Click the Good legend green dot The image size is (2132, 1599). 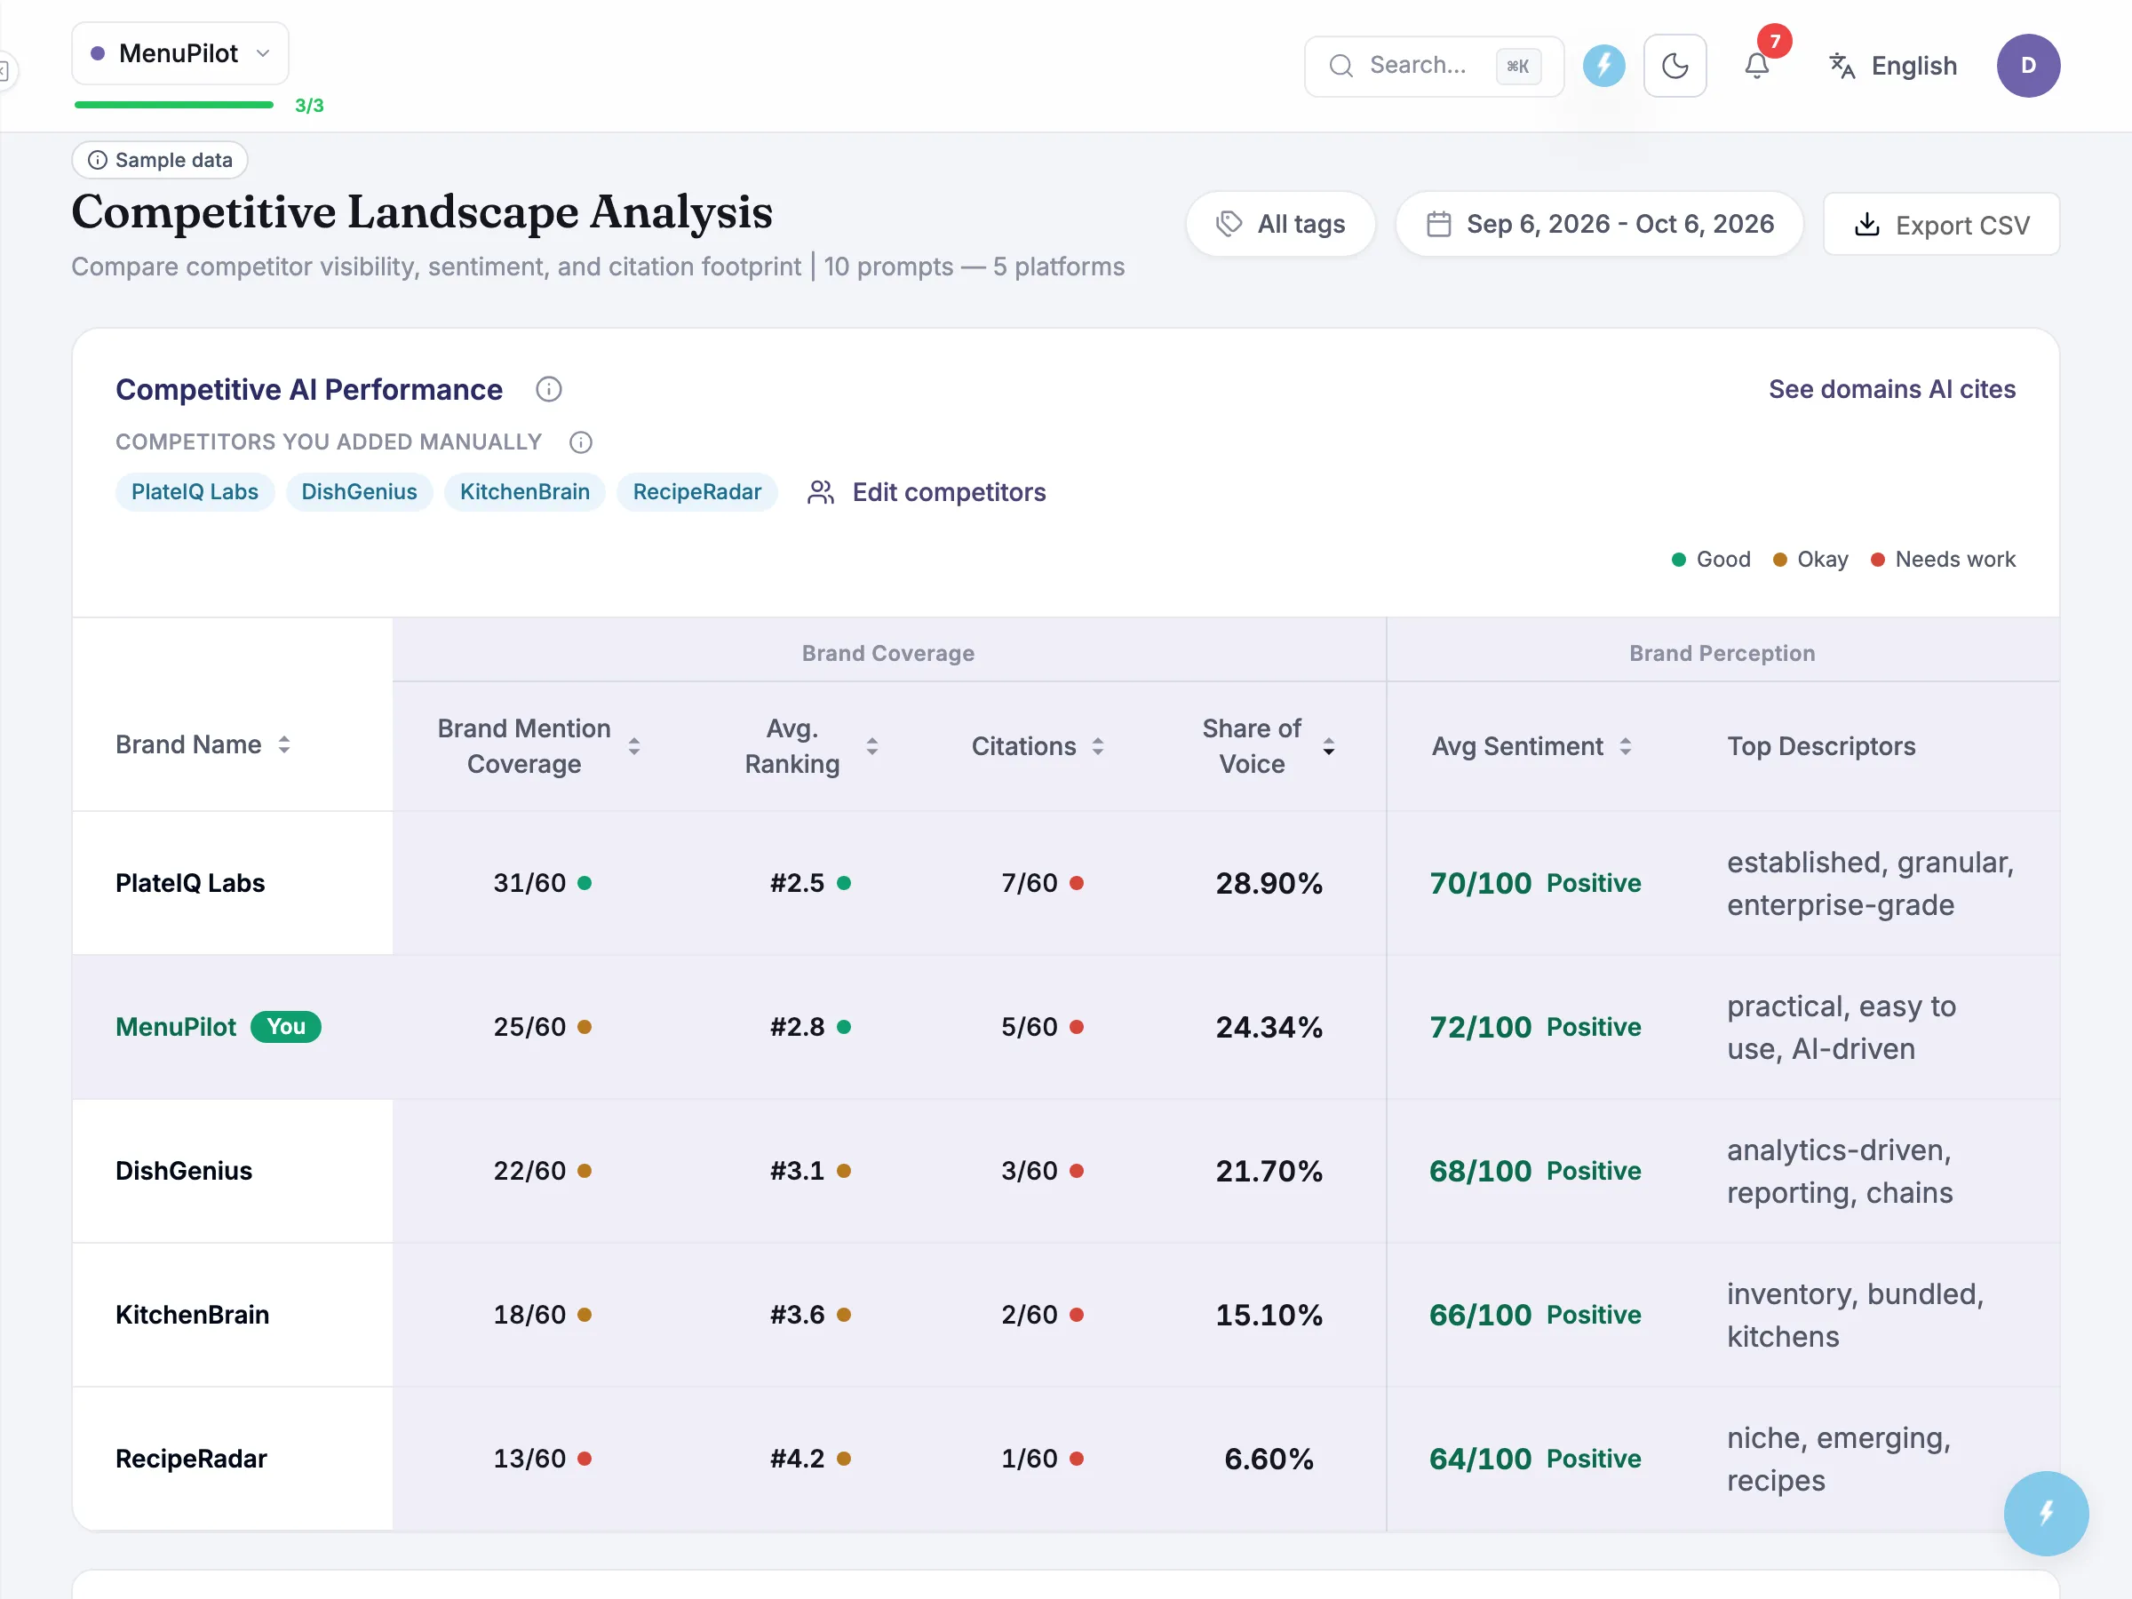[x=1678, y=559]
